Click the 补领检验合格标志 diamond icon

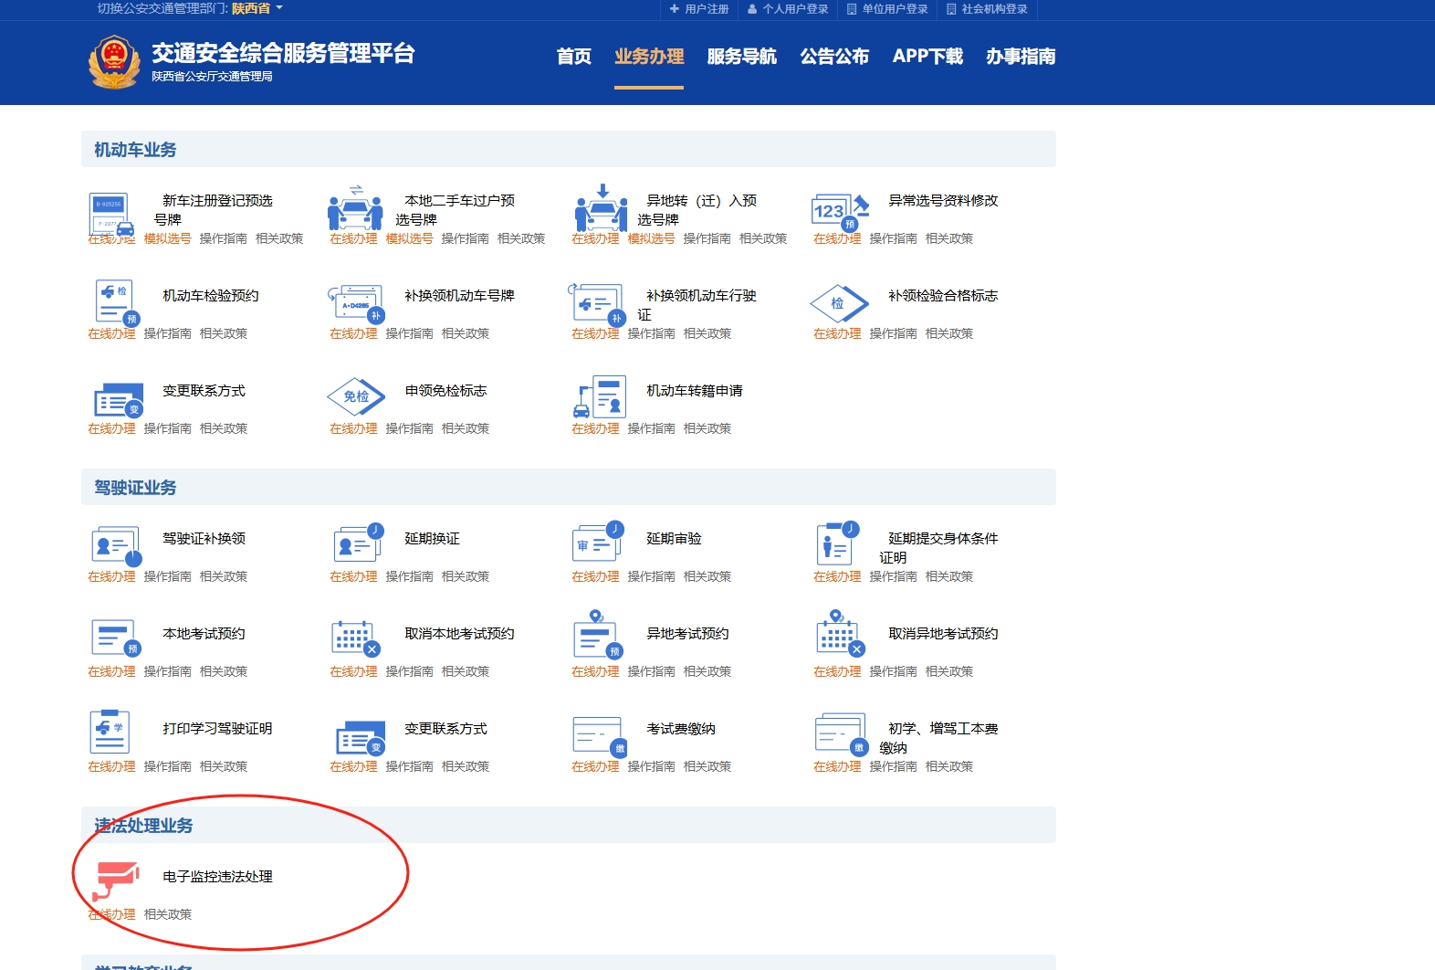(x=838, y=303)
